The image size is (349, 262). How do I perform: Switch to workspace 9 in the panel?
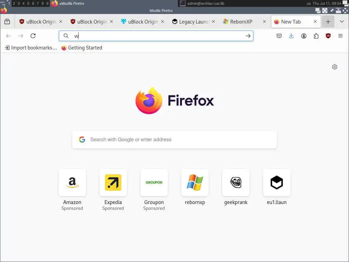tap(47, 3)
